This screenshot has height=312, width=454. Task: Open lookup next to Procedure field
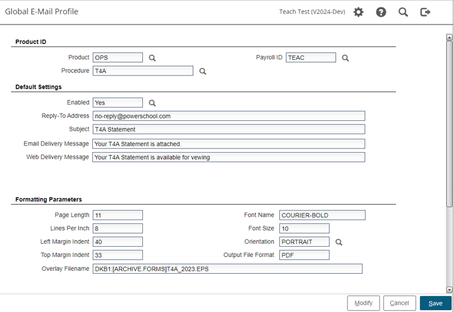click(x=203, y=71)
